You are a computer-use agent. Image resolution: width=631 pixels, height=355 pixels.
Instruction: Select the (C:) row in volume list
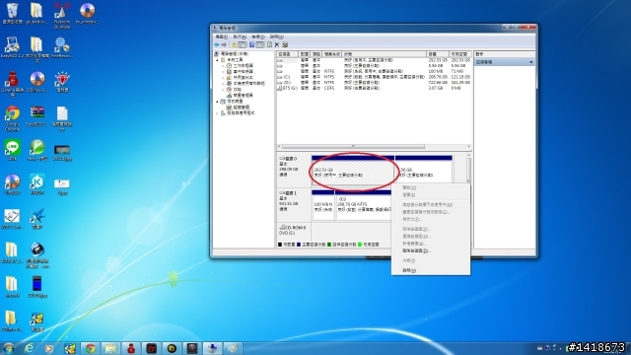tap(374, 77)
